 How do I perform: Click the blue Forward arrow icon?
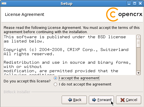pyautogui.click(x=94, y=100)
